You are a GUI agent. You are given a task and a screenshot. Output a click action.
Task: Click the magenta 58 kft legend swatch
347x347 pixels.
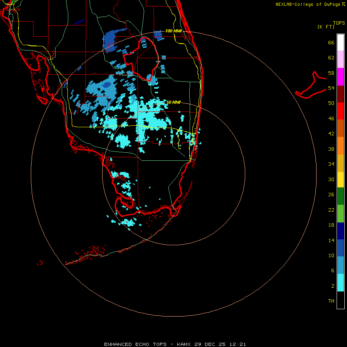point(340,77)
